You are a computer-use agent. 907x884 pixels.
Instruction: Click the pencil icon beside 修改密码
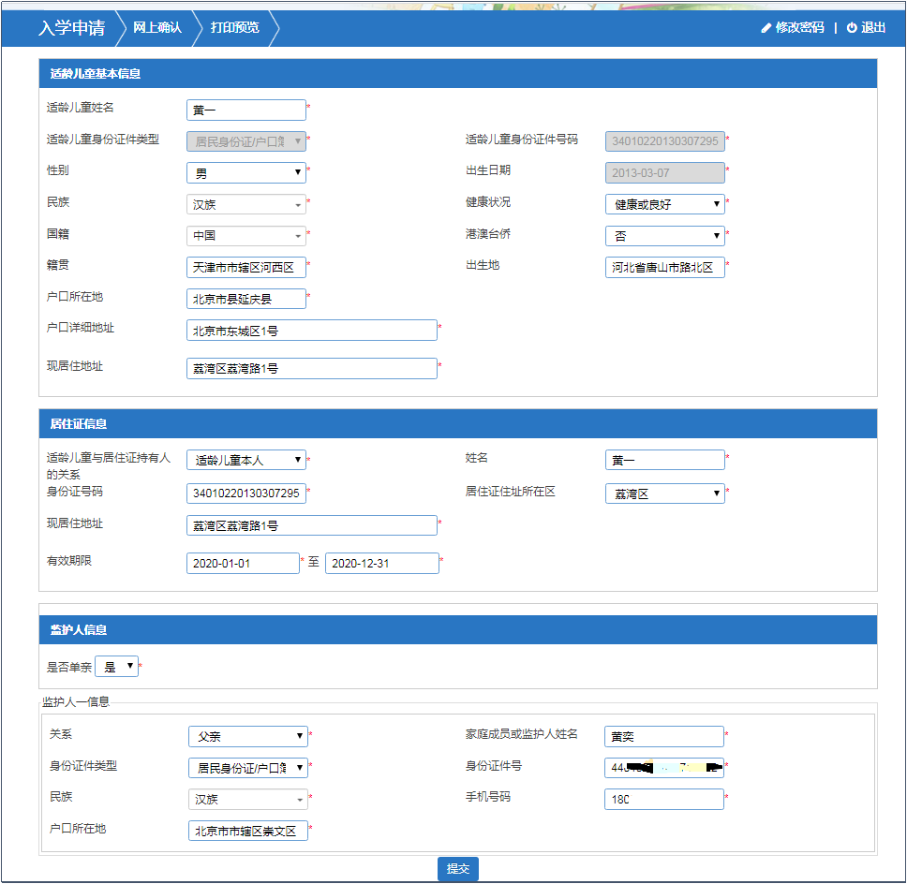tap(766, 28)
